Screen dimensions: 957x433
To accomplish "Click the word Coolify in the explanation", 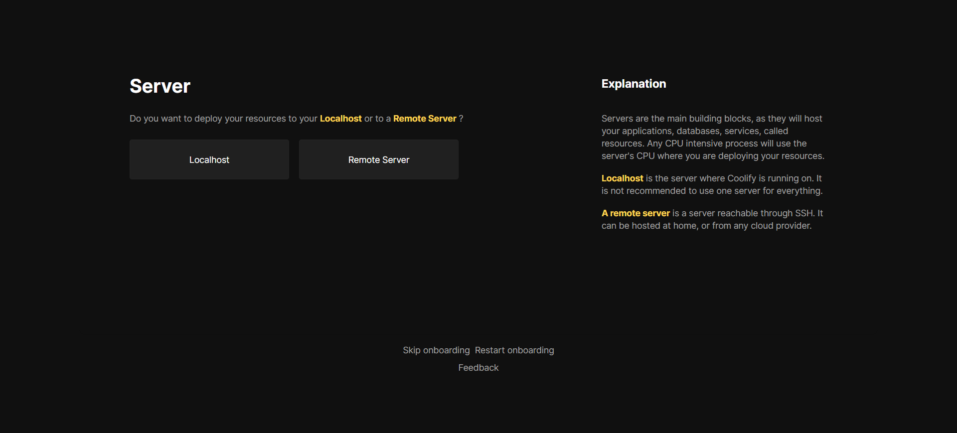I will click(741, 178).
